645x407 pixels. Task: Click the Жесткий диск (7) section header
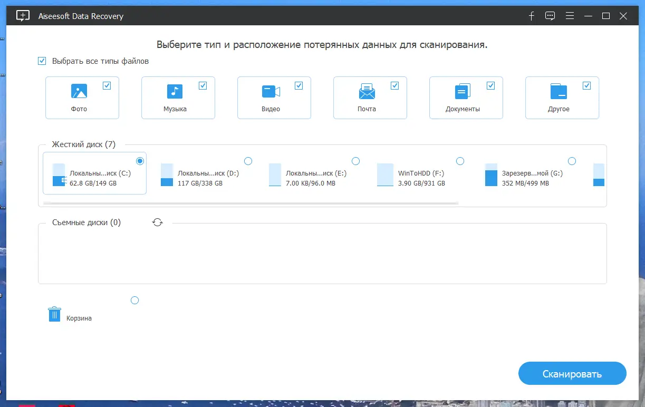pos(84,144)
